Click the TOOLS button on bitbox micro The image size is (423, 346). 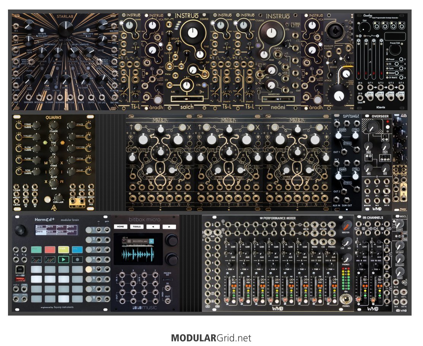click(x=137, y=227)
